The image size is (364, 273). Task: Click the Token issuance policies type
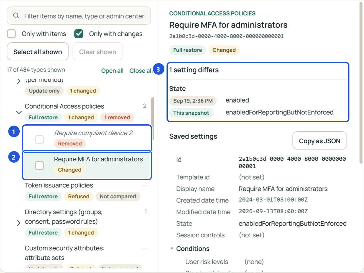(59, 185)
